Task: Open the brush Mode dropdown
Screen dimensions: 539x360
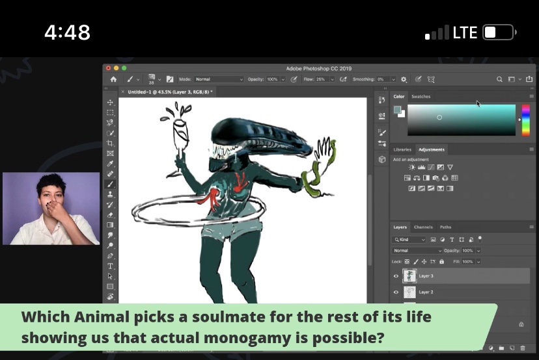Action: pyautogui.click(x=219, y=79)
